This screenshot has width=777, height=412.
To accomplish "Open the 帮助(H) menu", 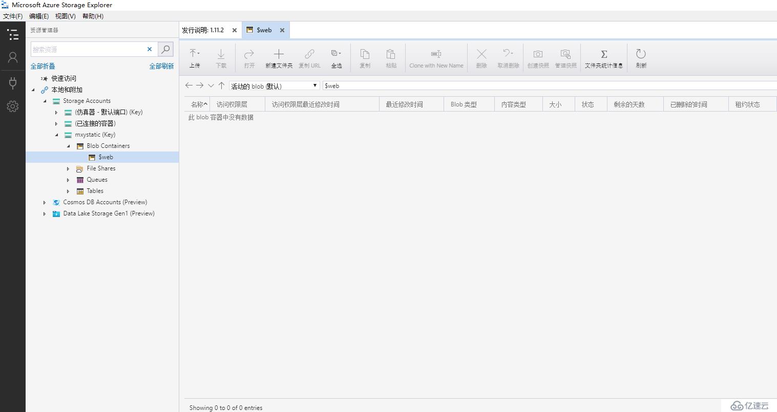I will pyautogui.click(x=93, y=16).
